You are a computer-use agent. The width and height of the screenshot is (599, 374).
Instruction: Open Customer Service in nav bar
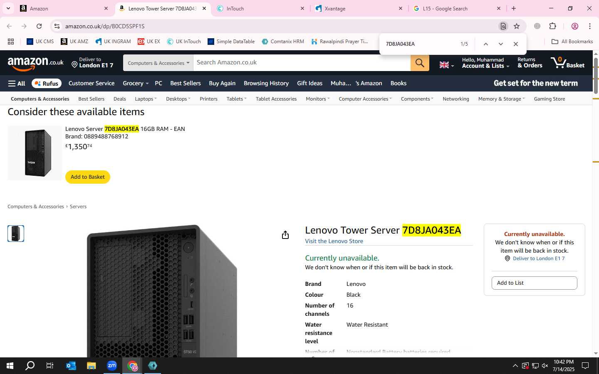92,84
